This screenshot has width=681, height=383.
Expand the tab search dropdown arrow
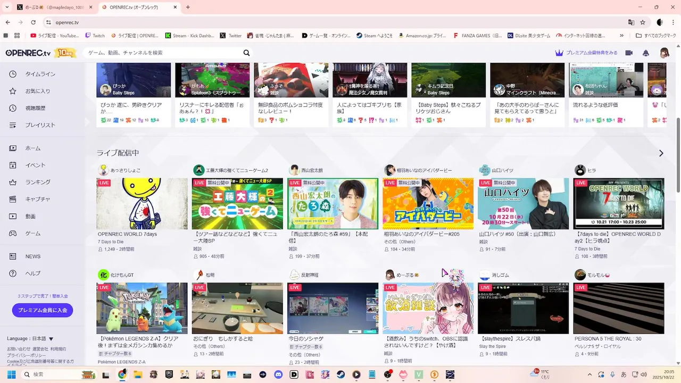6,7
